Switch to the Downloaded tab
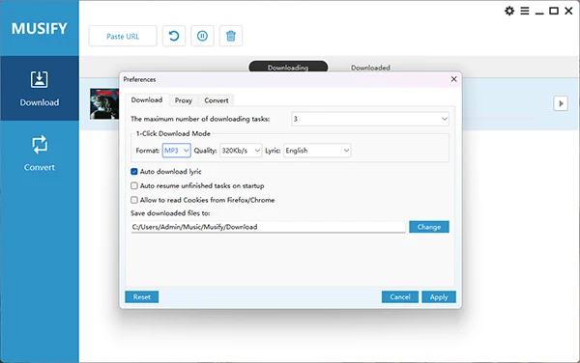Viewport: 580px width, 363px height. (x=370, y=68)
